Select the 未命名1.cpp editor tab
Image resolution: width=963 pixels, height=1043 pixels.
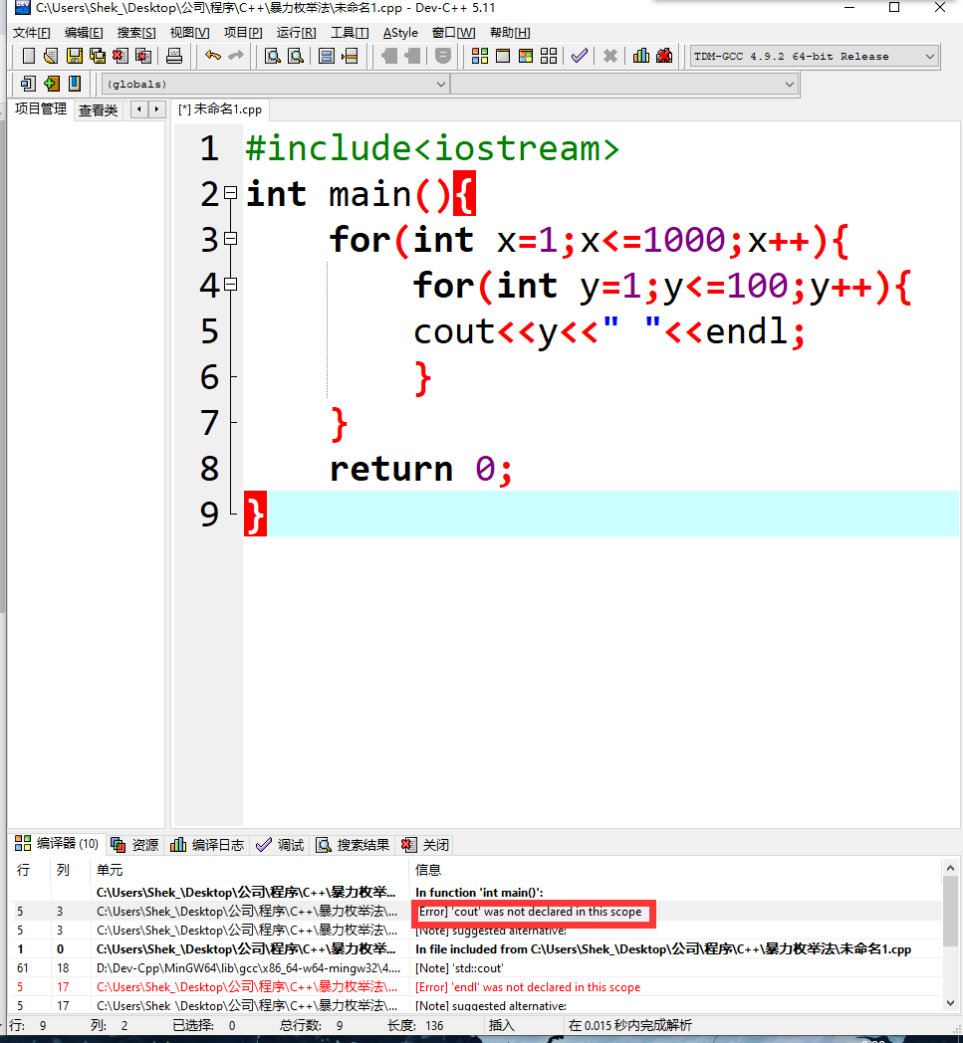click(220, 109)
